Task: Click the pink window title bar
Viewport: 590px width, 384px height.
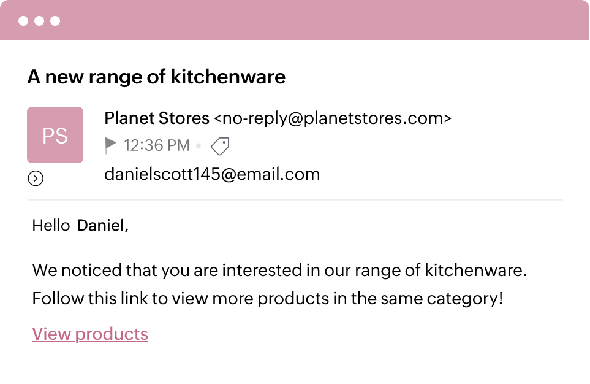Action: 306,21
